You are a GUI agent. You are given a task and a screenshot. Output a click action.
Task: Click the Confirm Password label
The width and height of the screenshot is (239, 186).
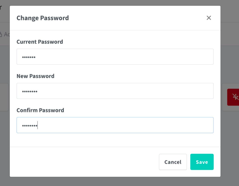(x=40, y=110)
